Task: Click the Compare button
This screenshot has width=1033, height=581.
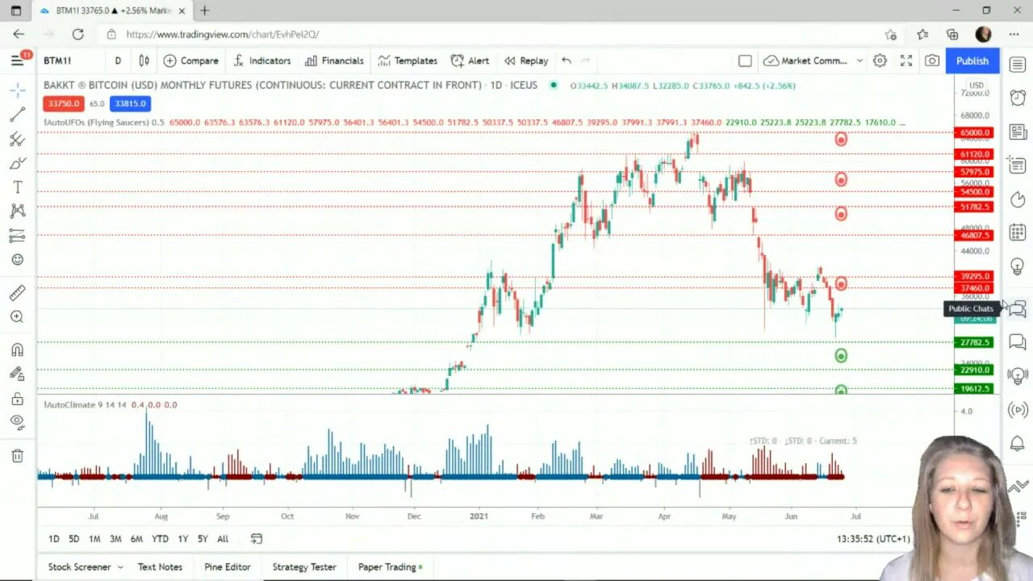Action: pos(191,61)
